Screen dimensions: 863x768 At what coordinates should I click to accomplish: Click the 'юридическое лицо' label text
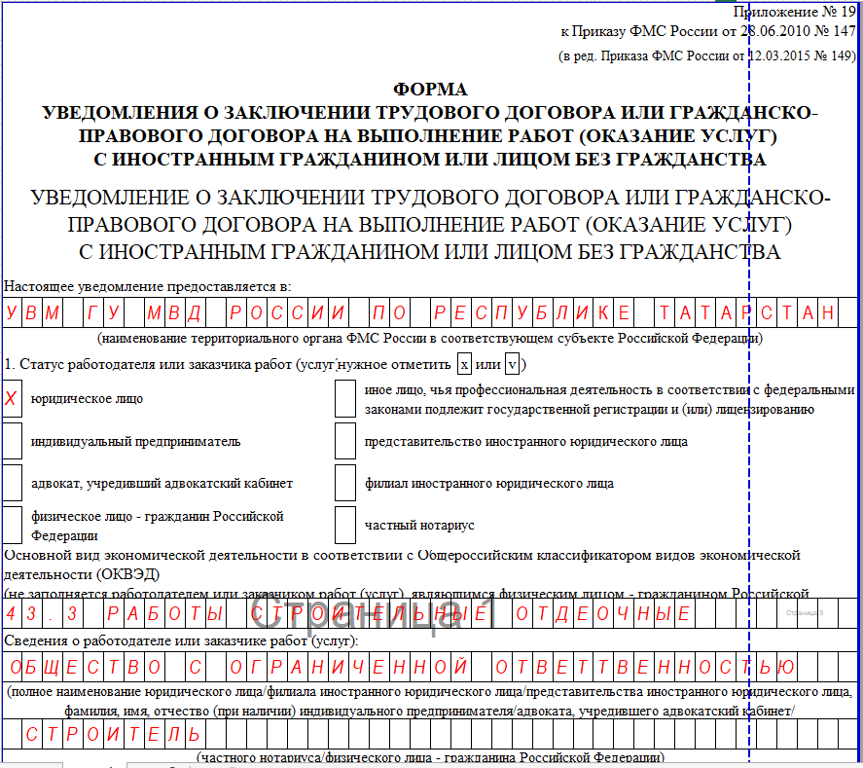click(x=87, y=398)
